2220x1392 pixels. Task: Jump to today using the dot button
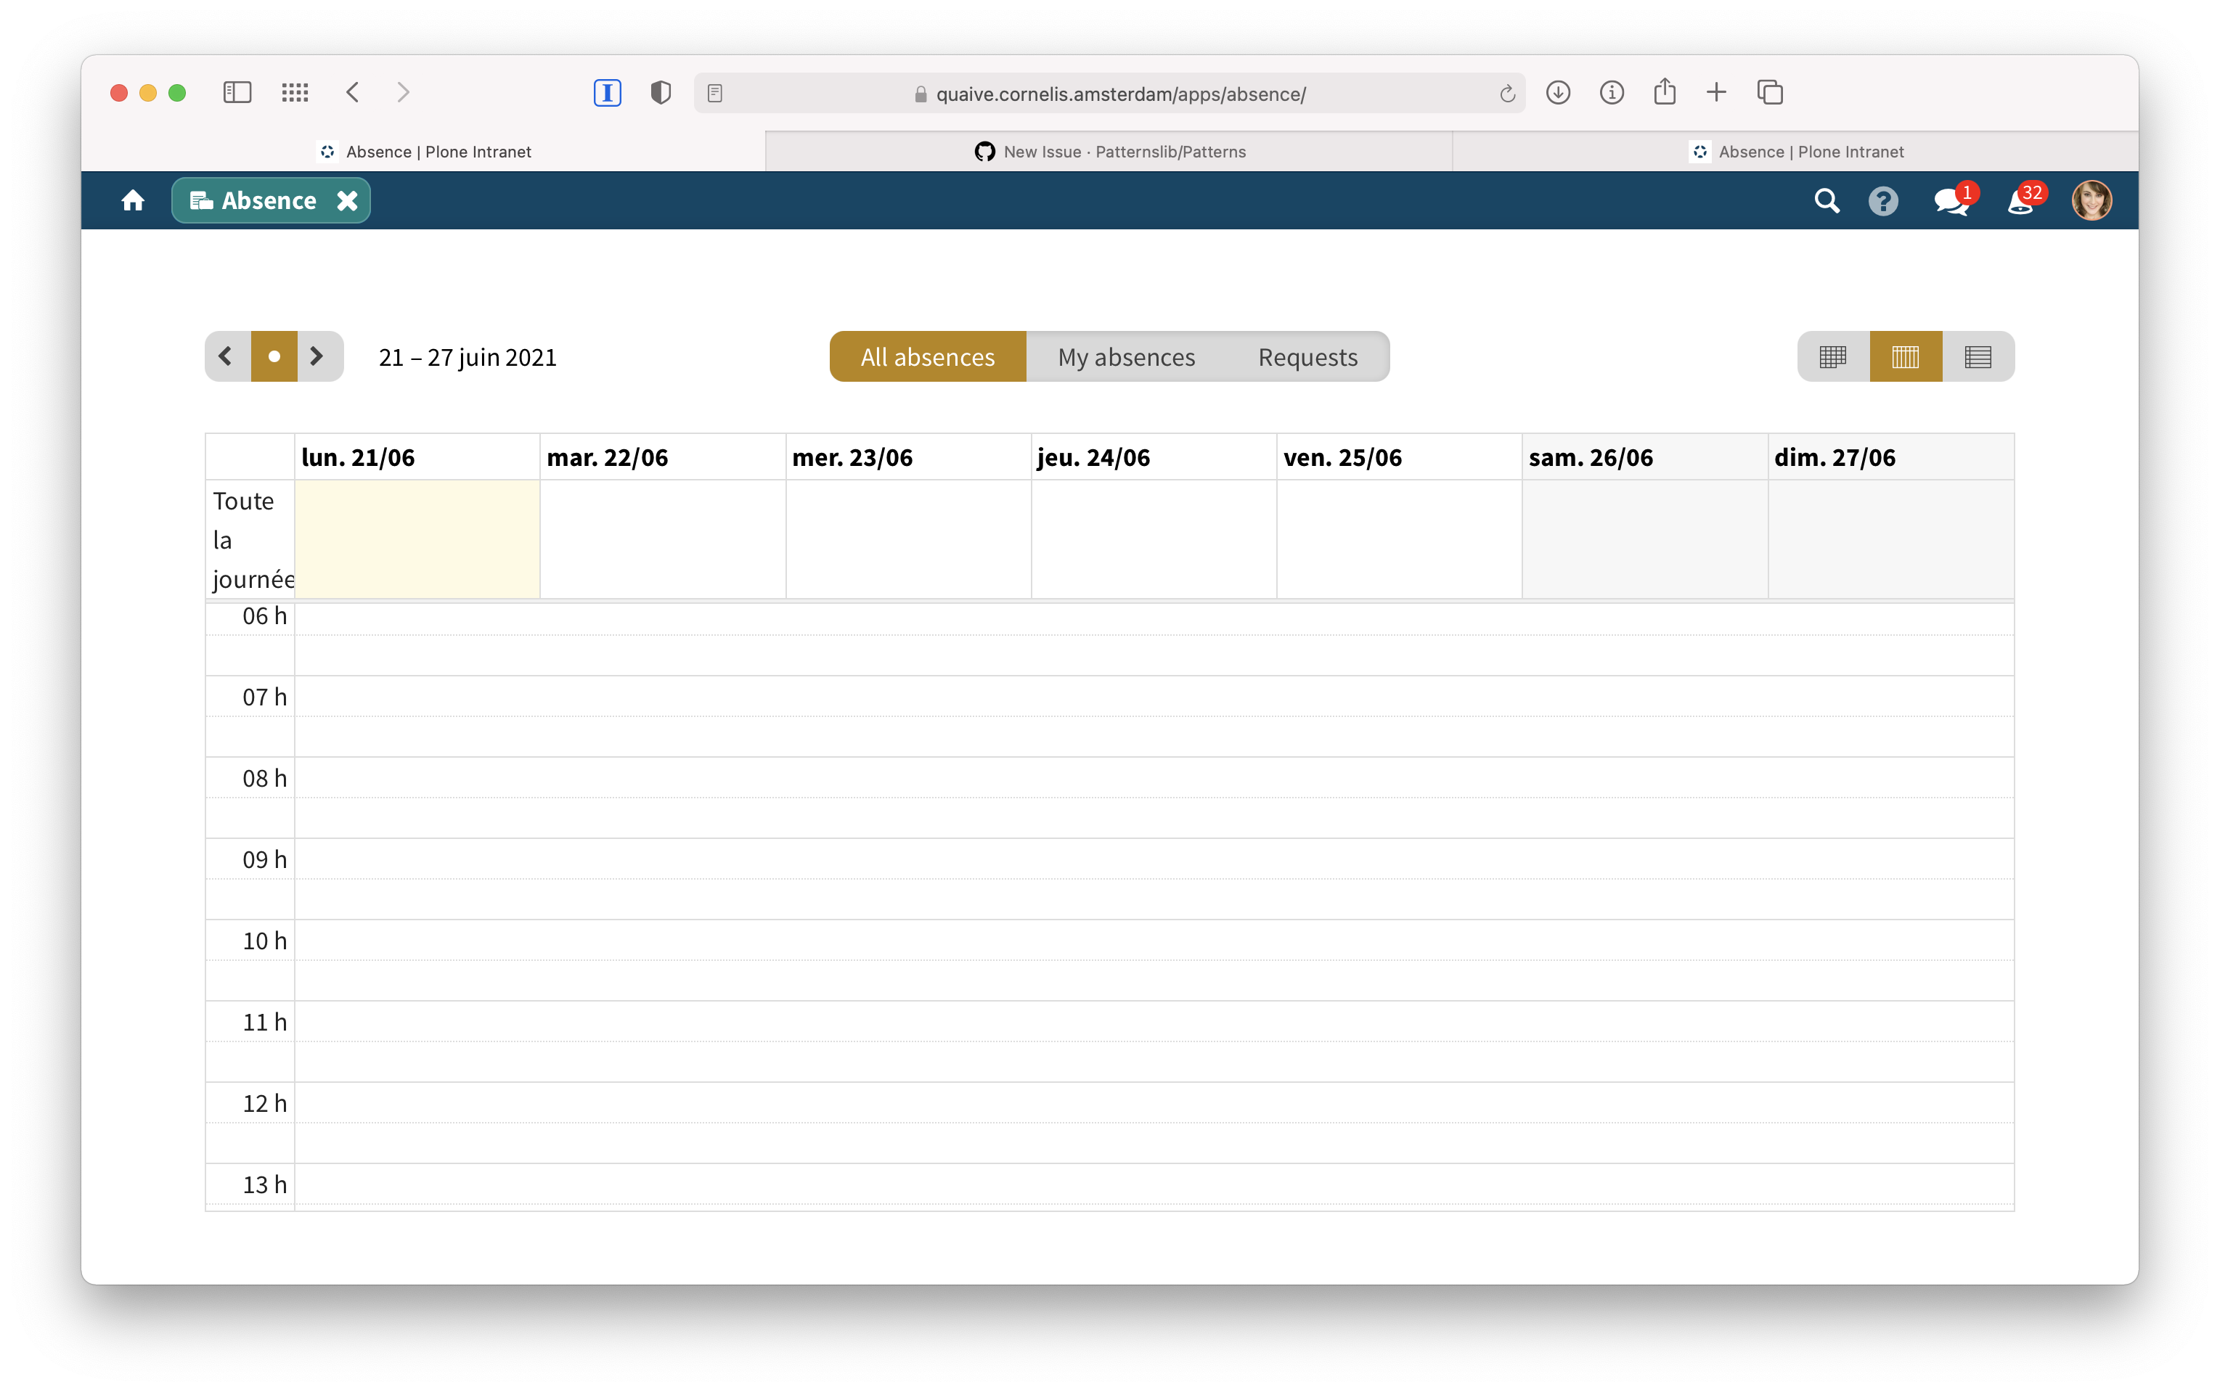(x=274, y=356)
